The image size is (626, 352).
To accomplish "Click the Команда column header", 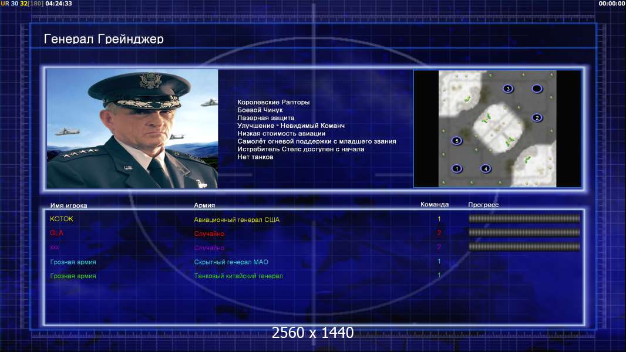I will pyautogui.click(x=435, y=205).
